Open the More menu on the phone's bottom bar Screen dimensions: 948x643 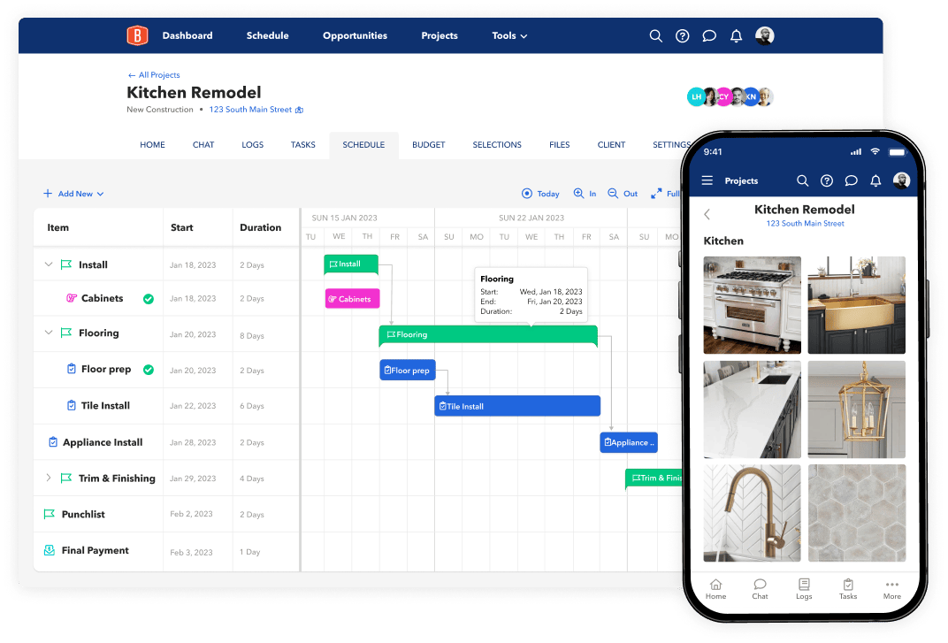click(x=891, y=589)
